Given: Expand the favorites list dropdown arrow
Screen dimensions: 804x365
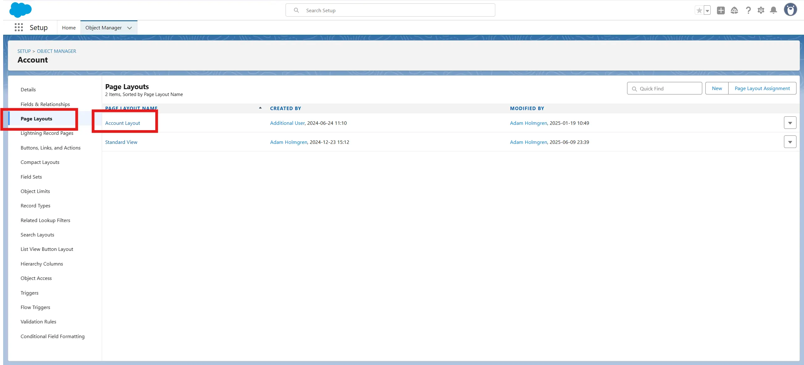Looking at the screenshot, I should coord(707,11).
